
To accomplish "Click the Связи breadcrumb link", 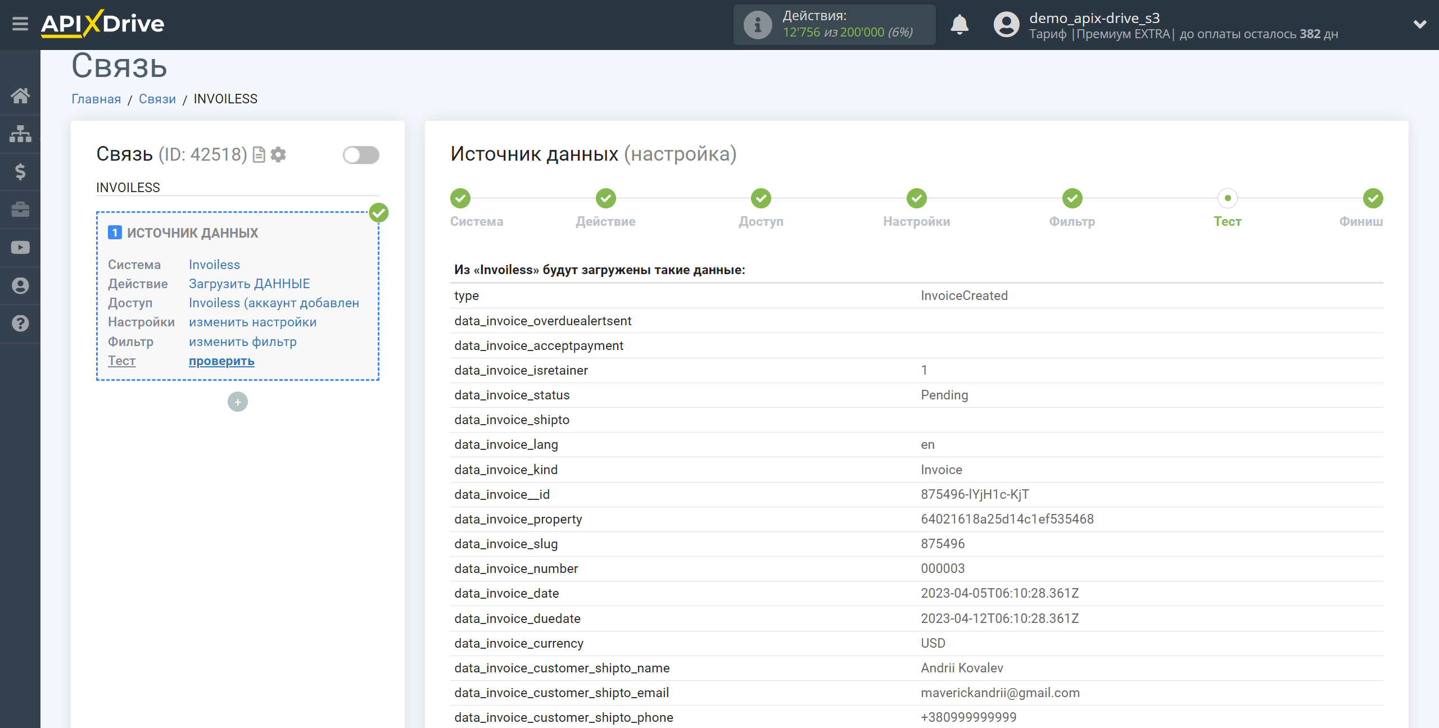I will (157, 99).
